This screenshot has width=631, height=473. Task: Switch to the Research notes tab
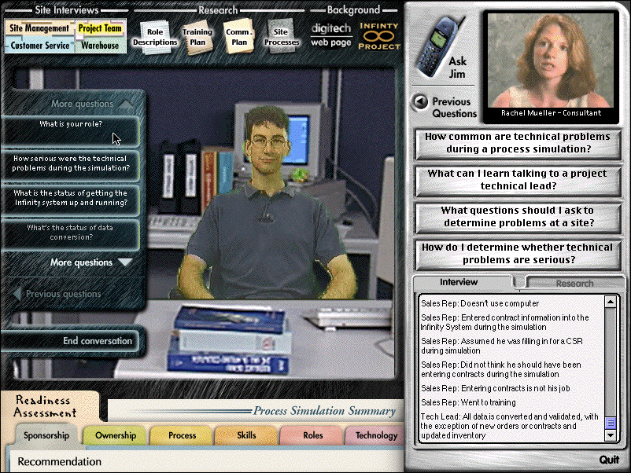point(574,283)
